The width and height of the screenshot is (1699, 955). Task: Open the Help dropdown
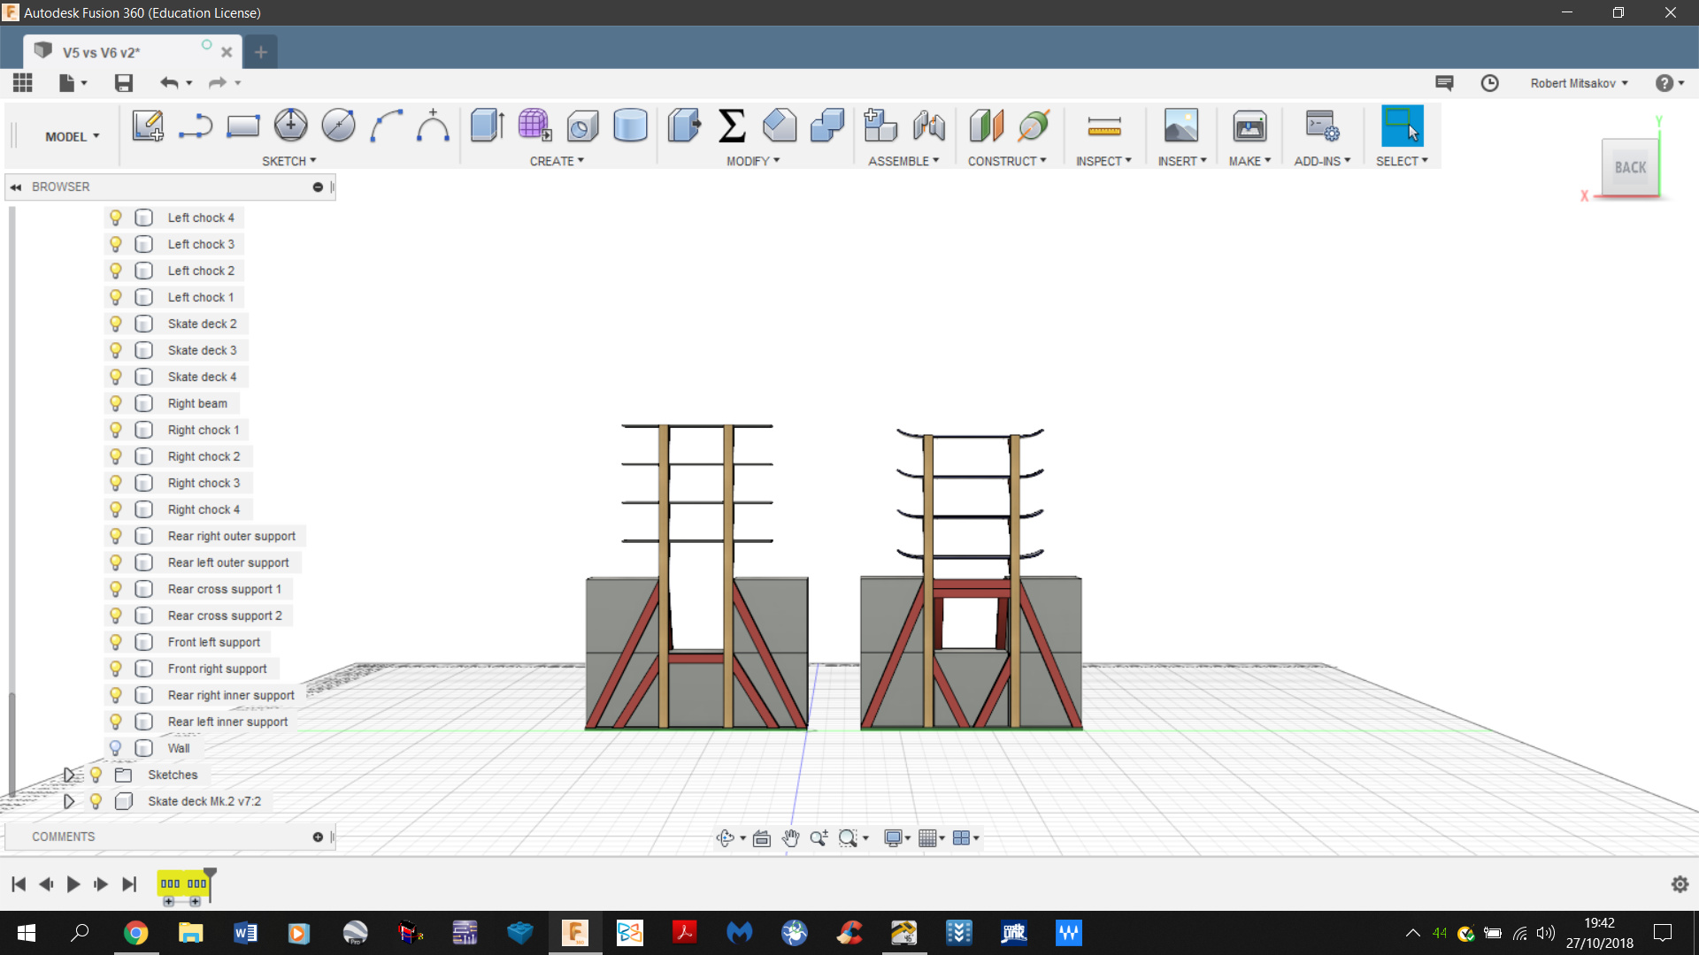click(1670, 83)
